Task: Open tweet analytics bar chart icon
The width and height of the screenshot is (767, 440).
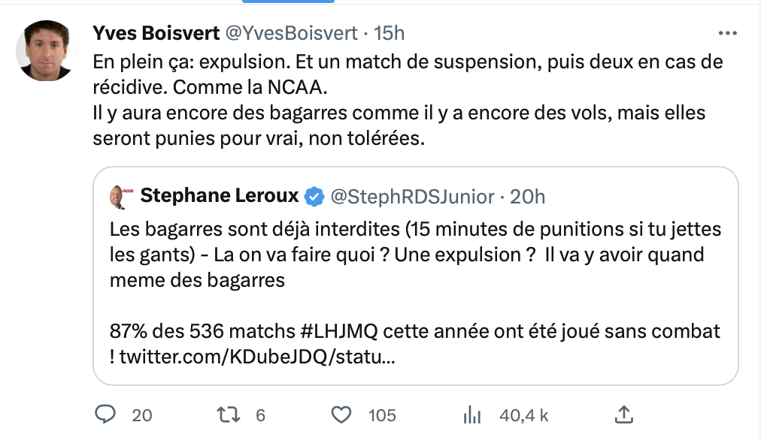Action: click(x=471, y=414)
